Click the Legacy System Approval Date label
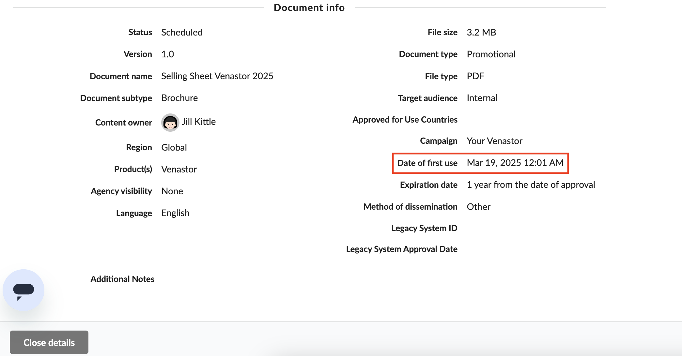 coord(402,249)
